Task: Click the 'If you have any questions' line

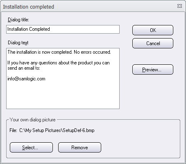Action: click(x=59, y=63)
